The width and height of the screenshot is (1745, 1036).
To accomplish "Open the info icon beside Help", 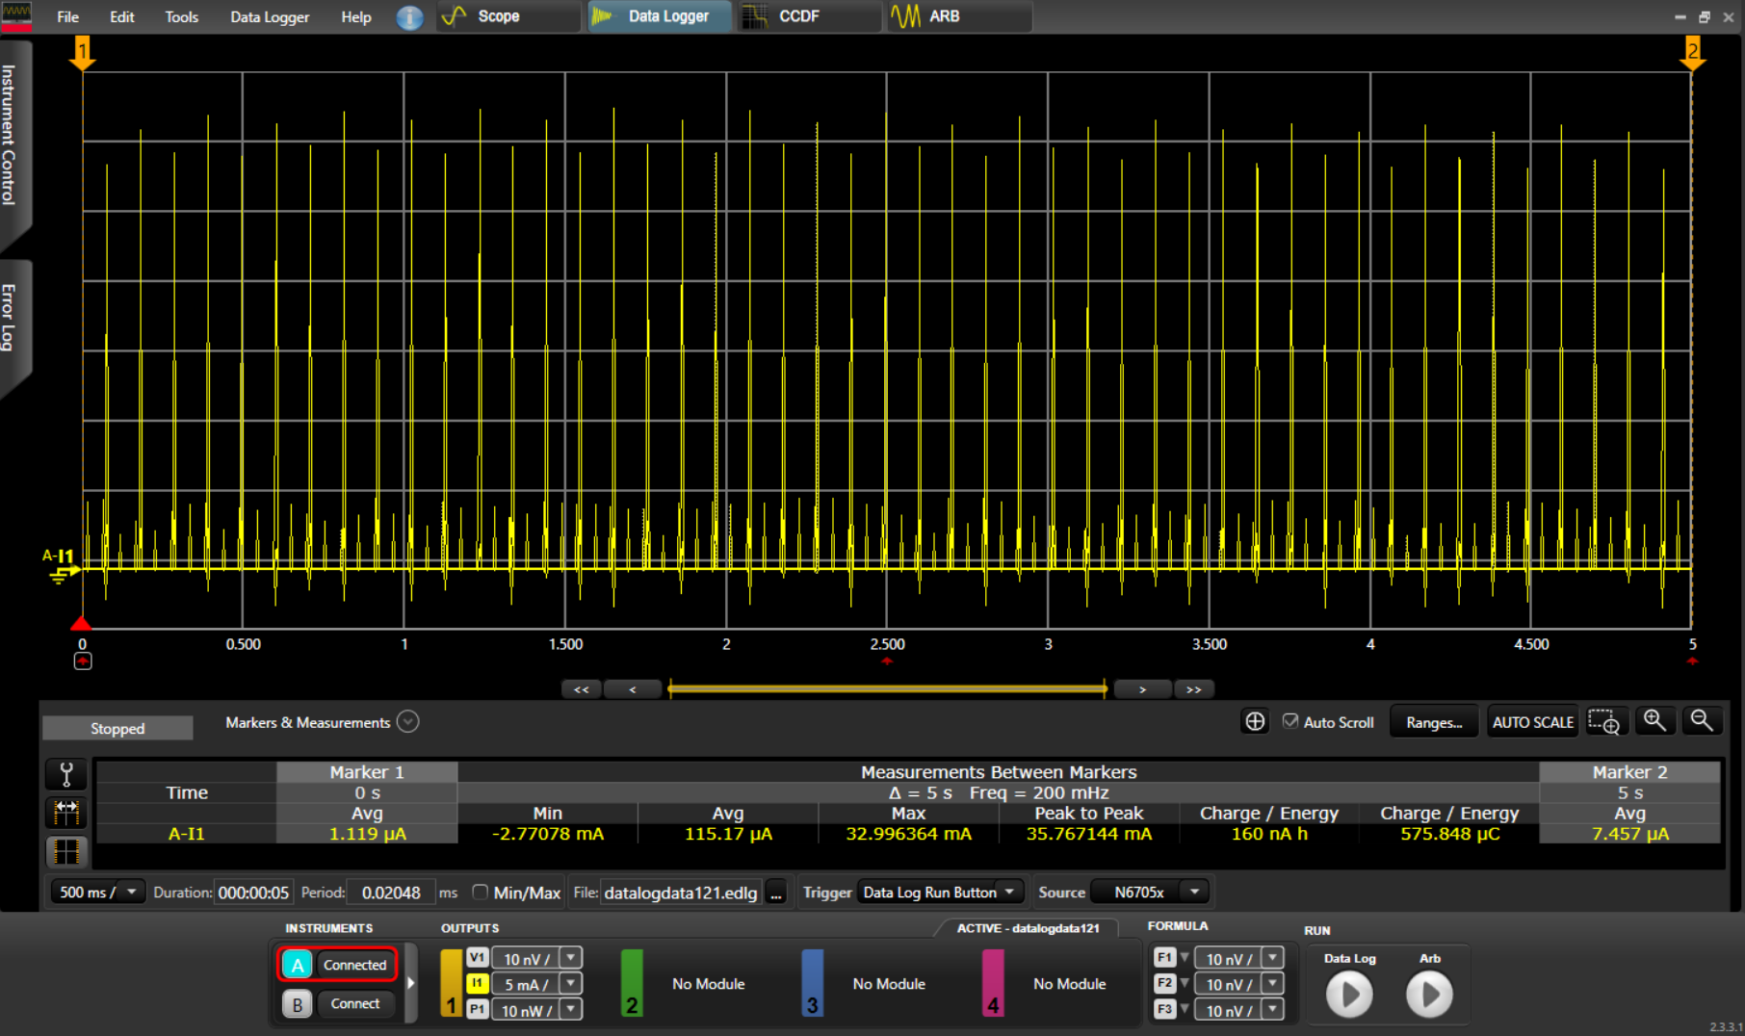I will 409,17.
